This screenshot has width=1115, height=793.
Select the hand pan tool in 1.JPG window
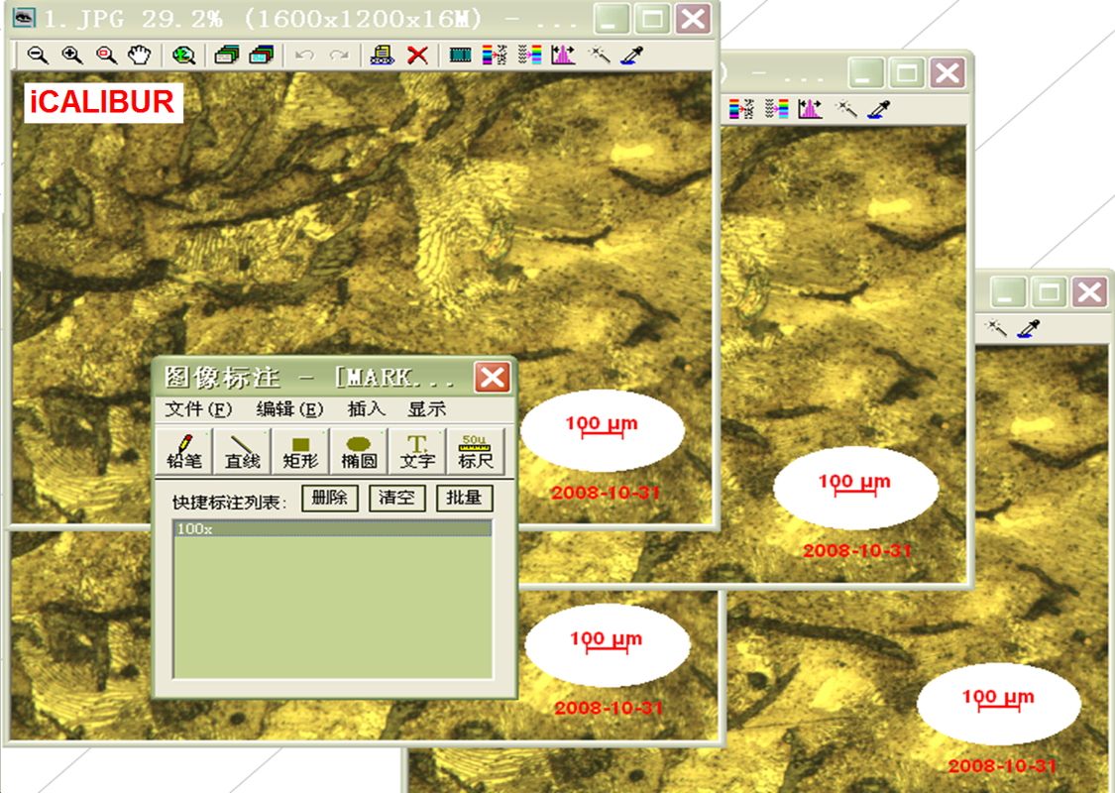coord(140,56)
